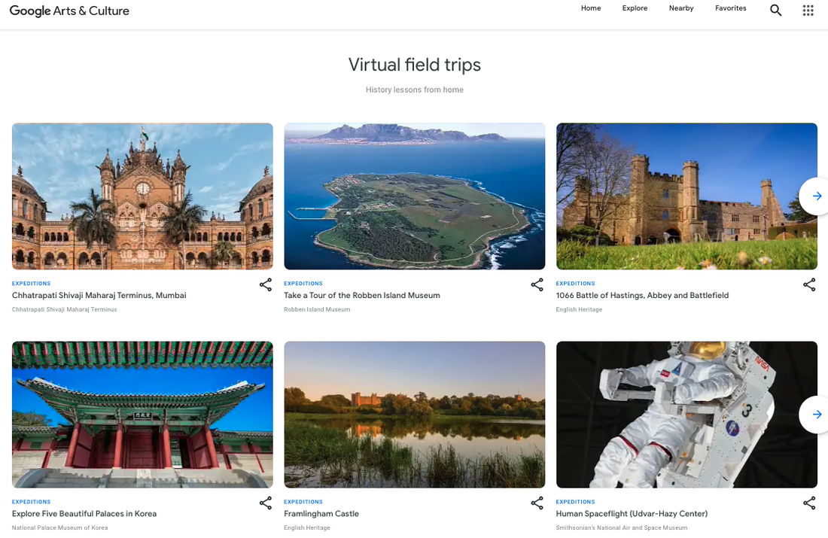Open the Mumbai terminus building thumbnail
Screen dimensions: 828x538
pyautogui.click(x=142, y=196)
